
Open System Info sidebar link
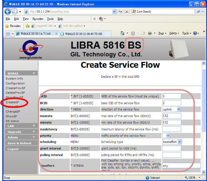(x=14, y=79)
